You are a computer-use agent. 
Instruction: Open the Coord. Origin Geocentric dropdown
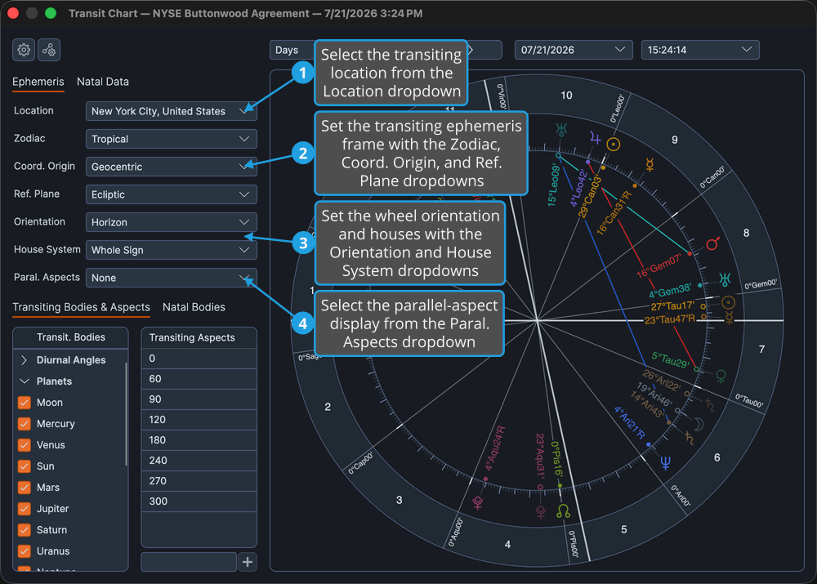171,167
